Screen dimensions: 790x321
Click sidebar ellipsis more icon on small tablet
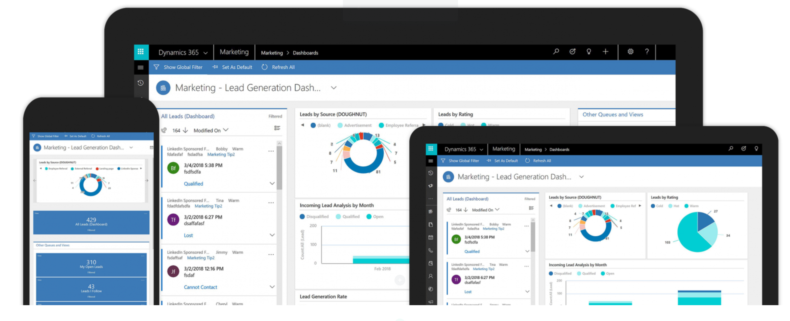(x=430, y=199)
